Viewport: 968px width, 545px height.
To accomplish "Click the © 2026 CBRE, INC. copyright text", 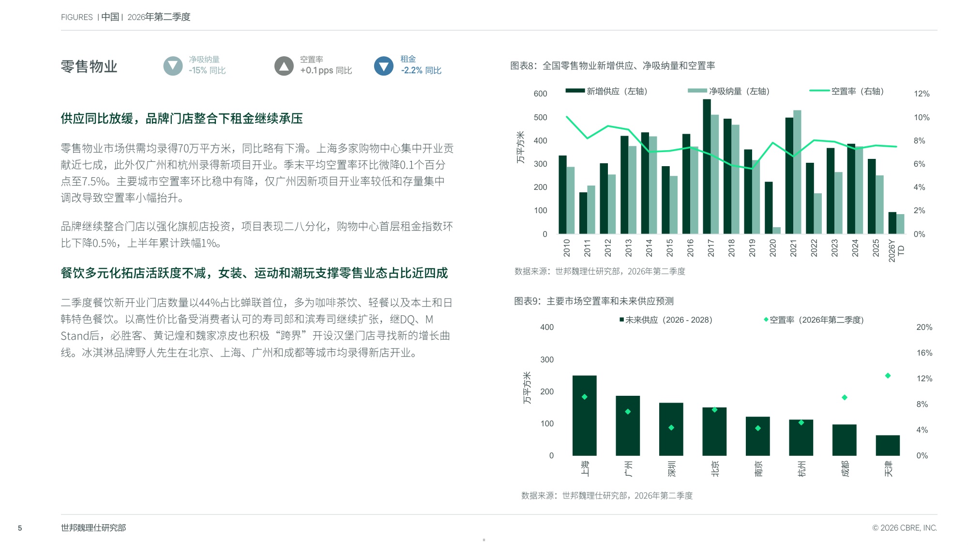I will [x=905, y=528].
